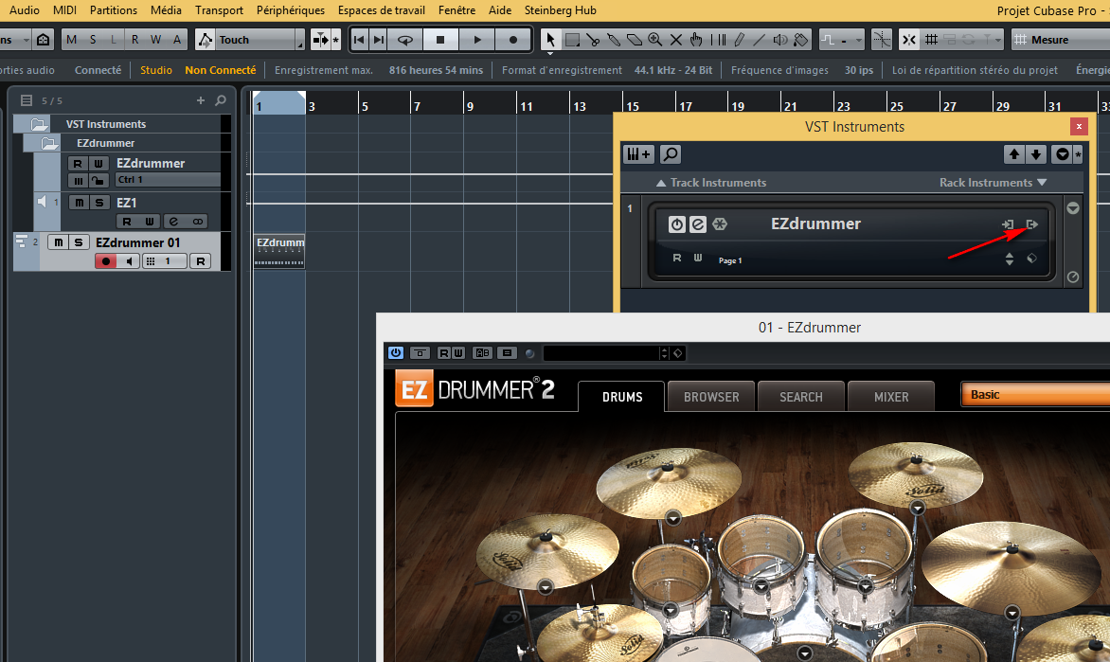Screen dimensions: 1110x662
Task: Click the Ctrl 1 parameter field
Action: coord(168,180)
